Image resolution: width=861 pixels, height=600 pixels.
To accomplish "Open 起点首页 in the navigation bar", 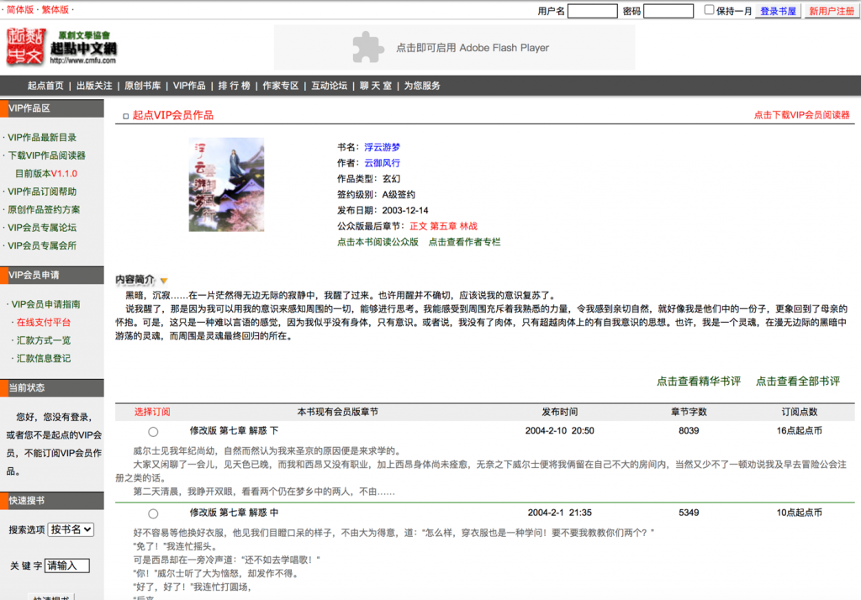I will pos(45,86).
